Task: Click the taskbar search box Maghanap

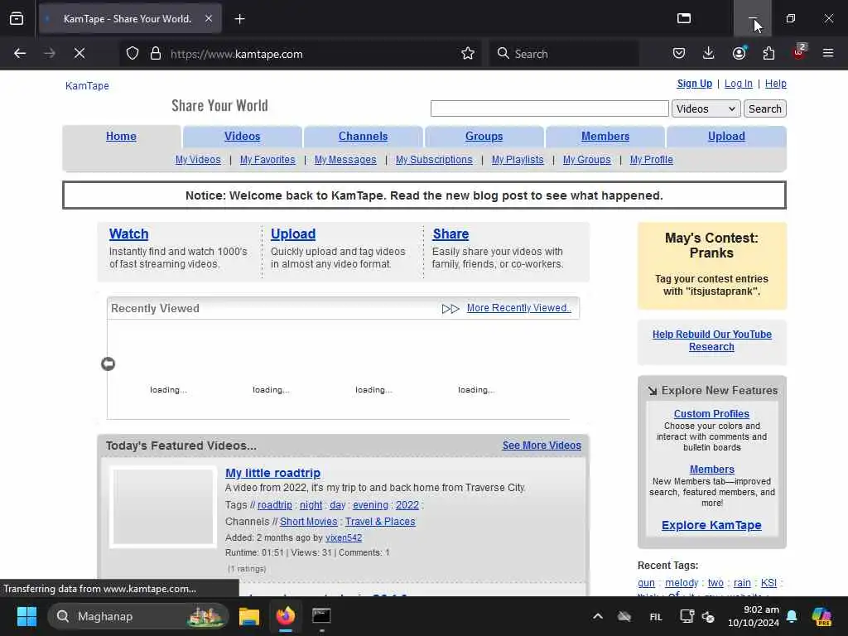Action: coord(138,616)
